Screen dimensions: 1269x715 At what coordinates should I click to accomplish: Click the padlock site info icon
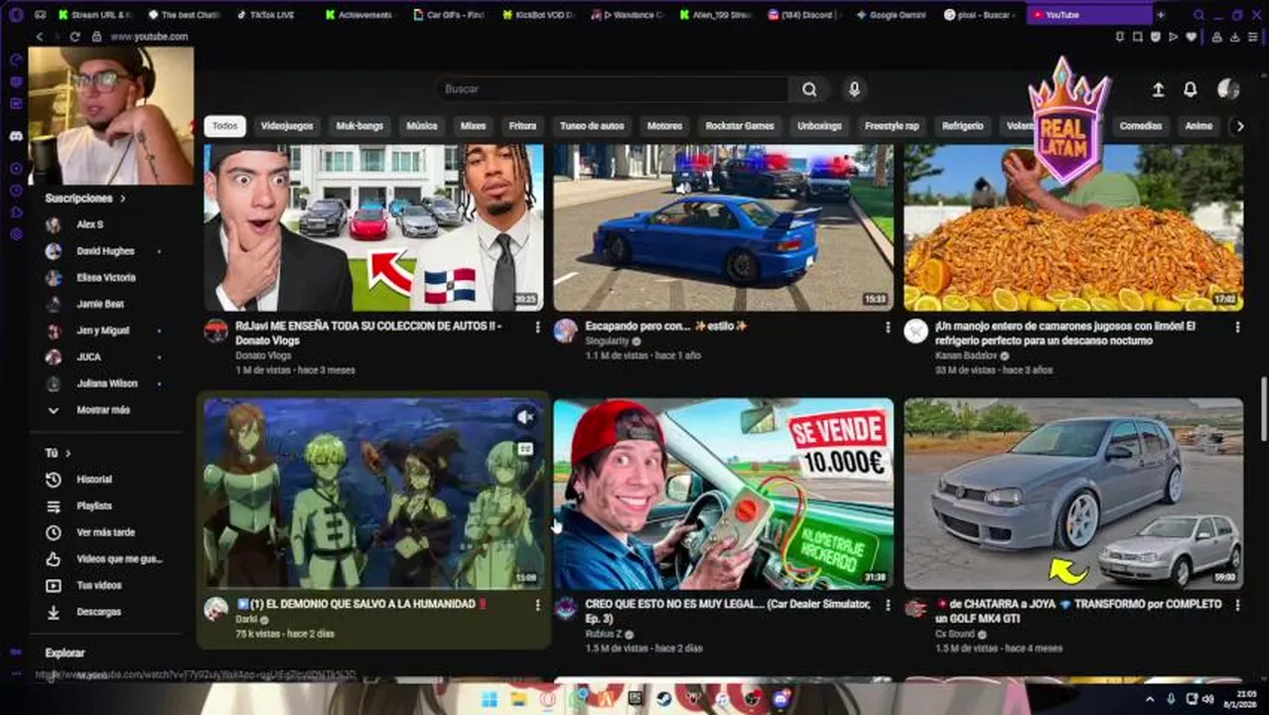click(x=96, y=37)
